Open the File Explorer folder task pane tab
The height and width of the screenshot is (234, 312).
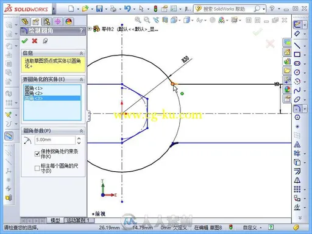pos(287,71)
